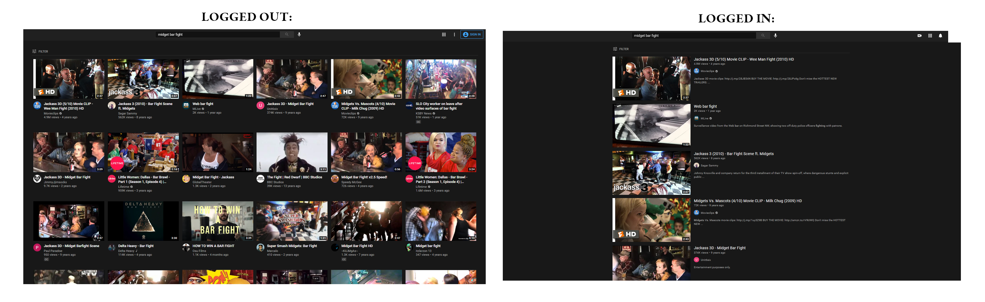Click BBC Studios channel avatar
Screen dimensions: 985x302
point(260,179)
